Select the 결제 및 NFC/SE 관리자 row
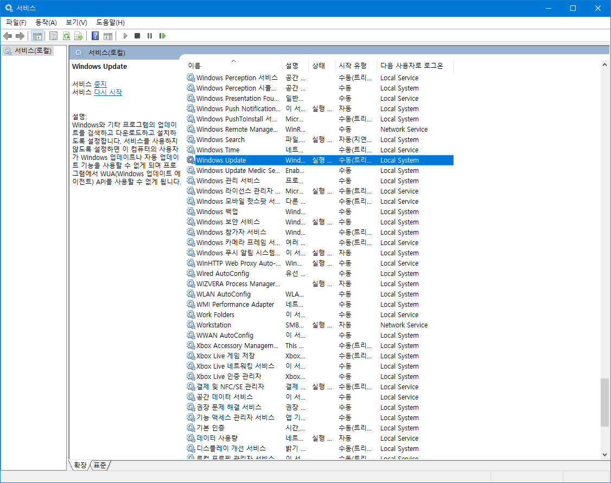This screenshot has height=483, width=611. pos(320,387)
